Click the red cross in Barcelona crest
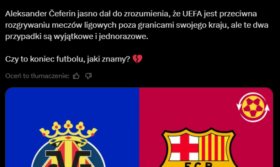Screen dimensions: 280x167 [184, 148]
